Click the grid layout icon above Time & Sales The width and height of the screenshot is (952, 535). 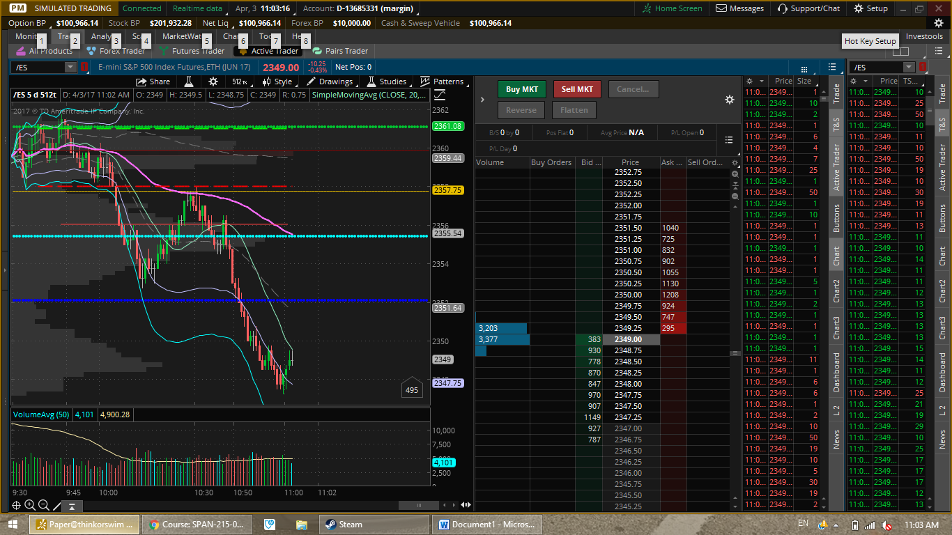tap(805, 70)
